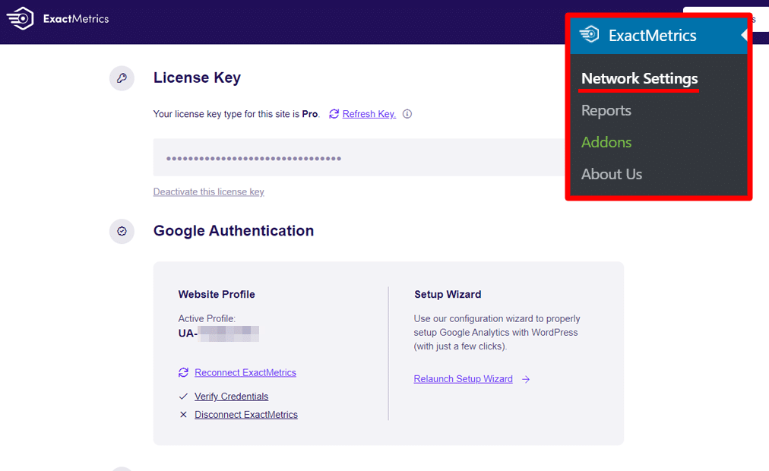Click the Google Authentication heading
The width and height of the screenshot is (769, 471).
(233, 231)
